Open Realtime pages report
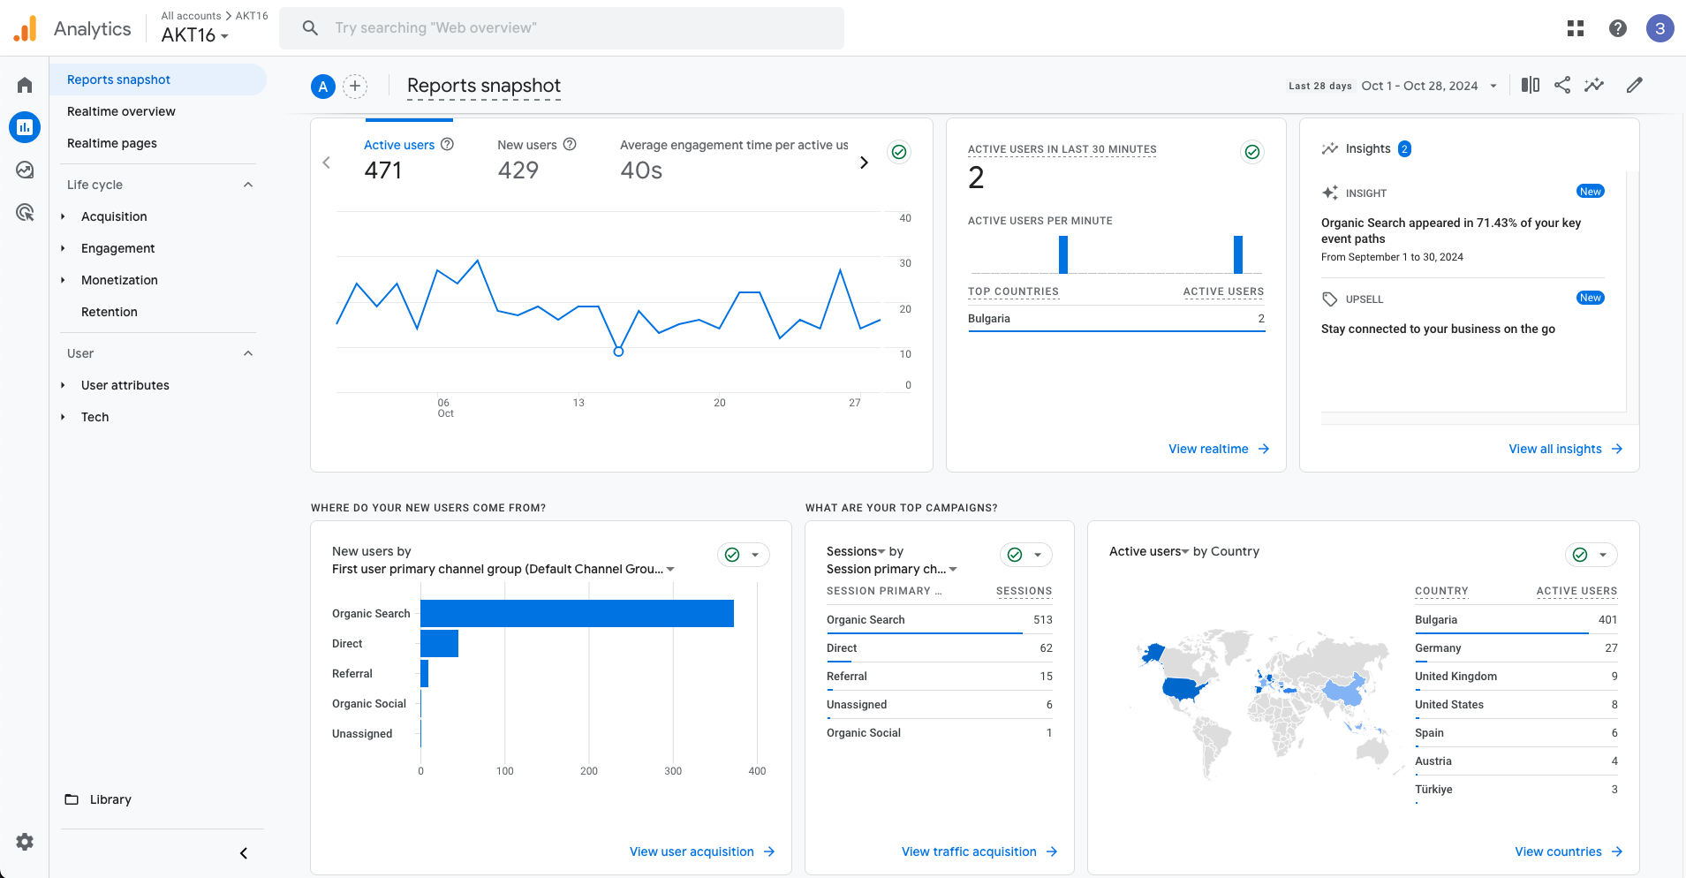Screen dimensions: 1686x878 (x=112, y=143)
